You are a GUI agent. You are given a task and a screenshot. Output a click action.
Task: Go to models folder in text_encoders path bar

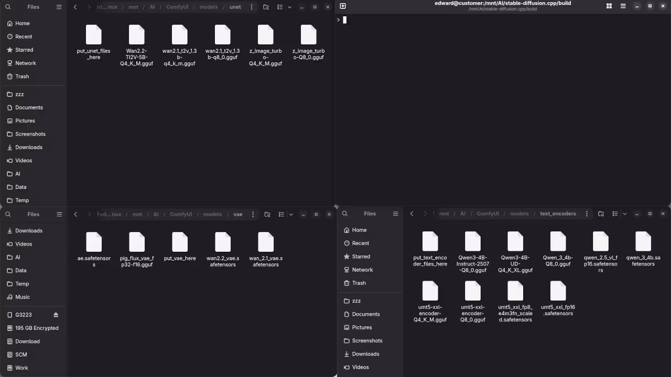(x=519, y=214)
